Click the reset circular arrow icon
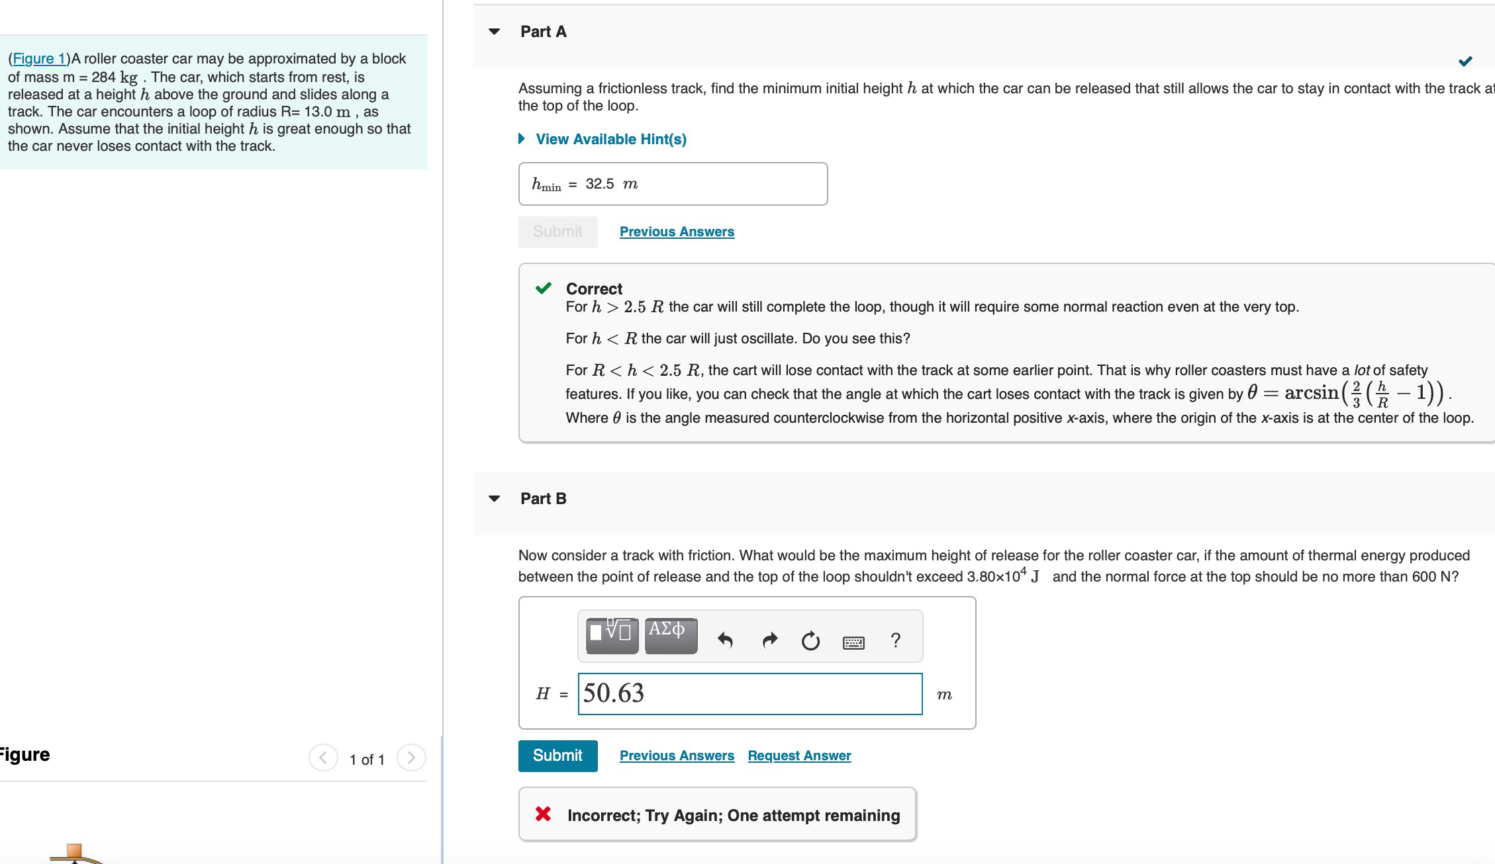Image resolution: width=1495 pixels, height=864 pixels. tap(810, 640)
